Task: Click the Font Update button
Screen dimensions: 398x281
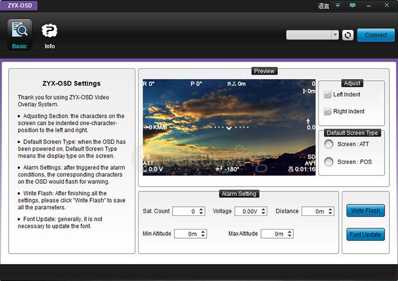Action: [x=365, y=235]
